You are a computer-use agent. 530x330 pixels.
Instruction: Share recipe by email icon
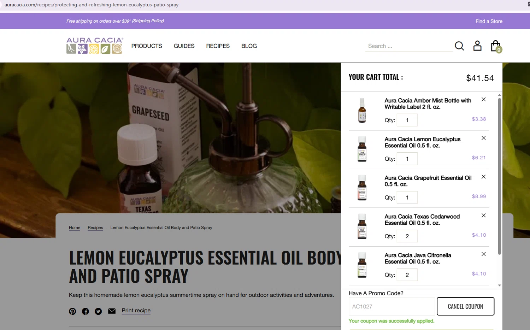112,311
